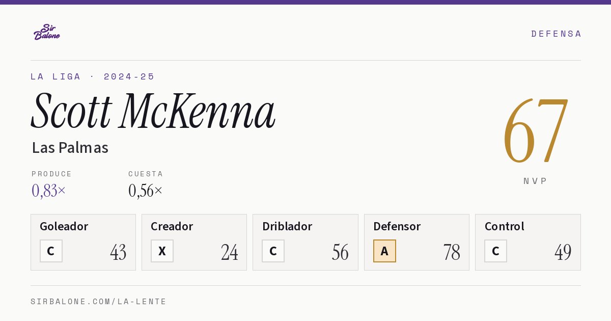Click the Sir Balone logo
The image size is (611, 321).
pyautogui.click(x=47, y=32)
